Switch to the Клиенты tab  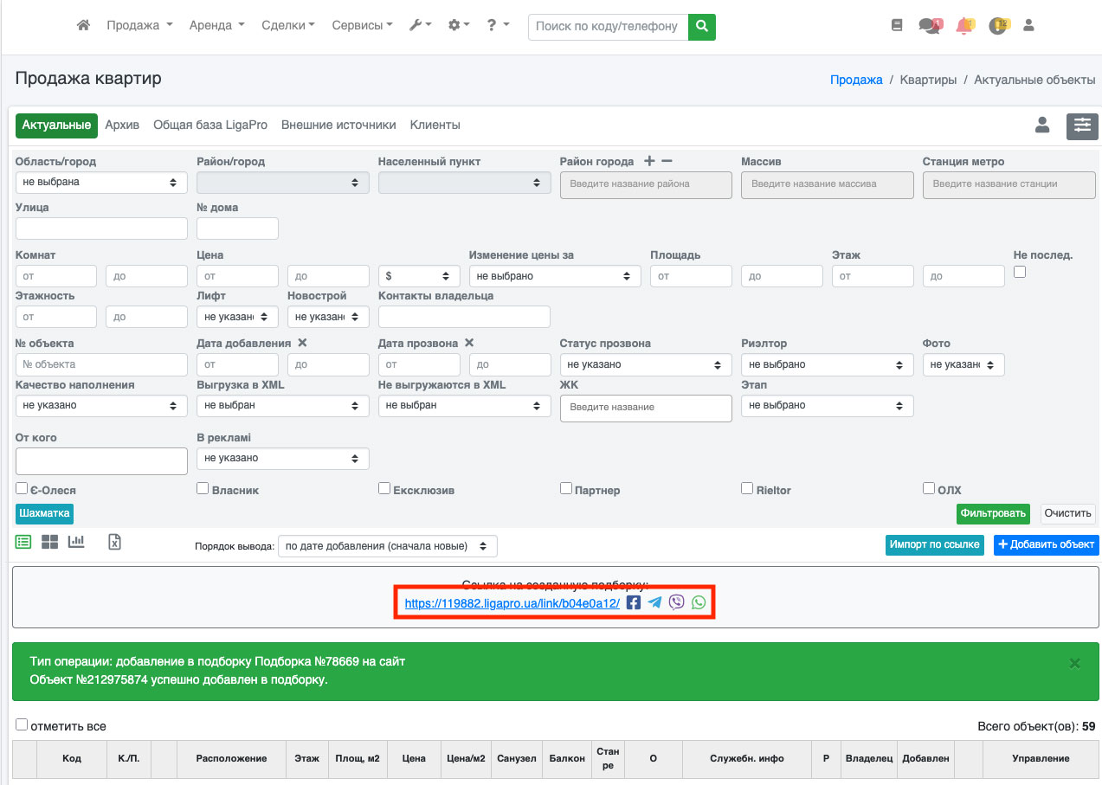[435, 125]
